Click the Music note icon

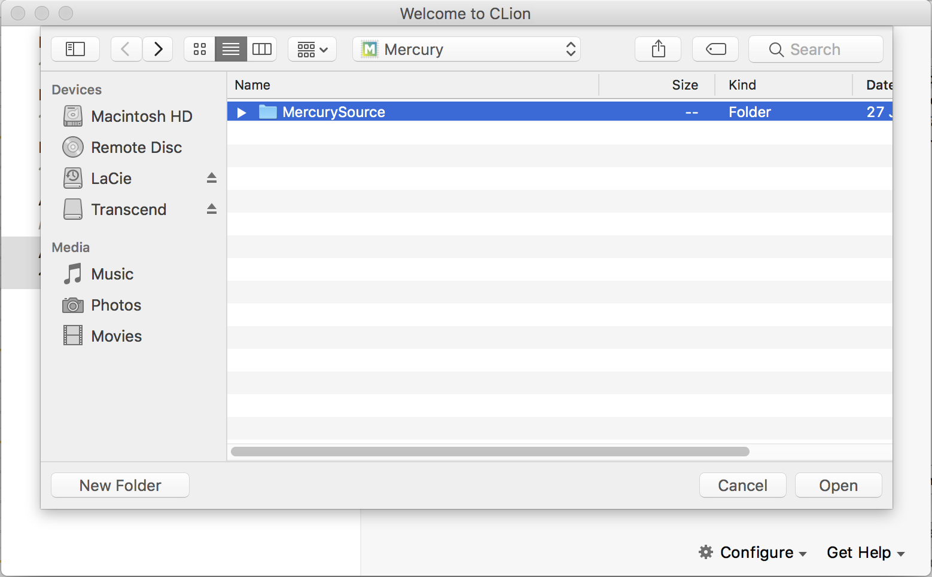coord(73,274)
